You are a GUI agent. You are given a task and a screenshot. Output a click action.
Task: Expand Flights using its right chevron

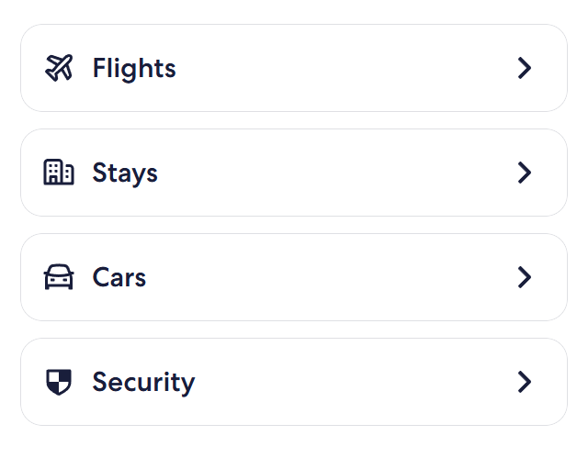tap(525, 68)
